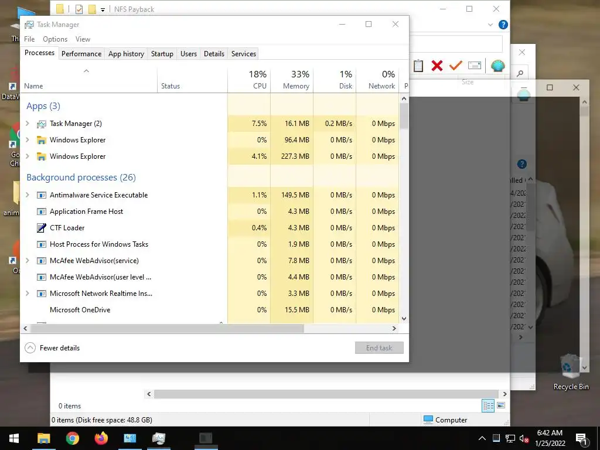Switch to the Performance tab

click(x=81, y=54)
